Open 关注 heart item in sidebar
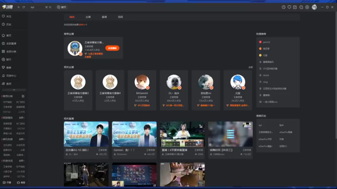The height and width of the screenshot is (189, 337). [7, 16]
